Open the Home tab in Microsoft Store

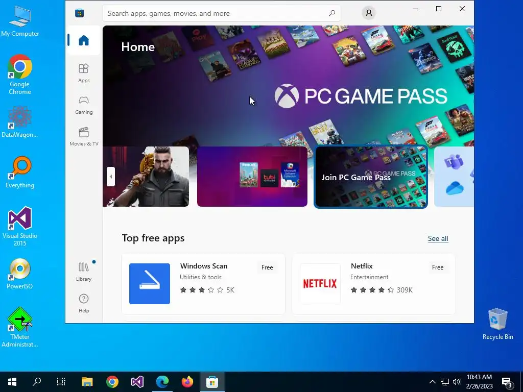coord(84,40)
